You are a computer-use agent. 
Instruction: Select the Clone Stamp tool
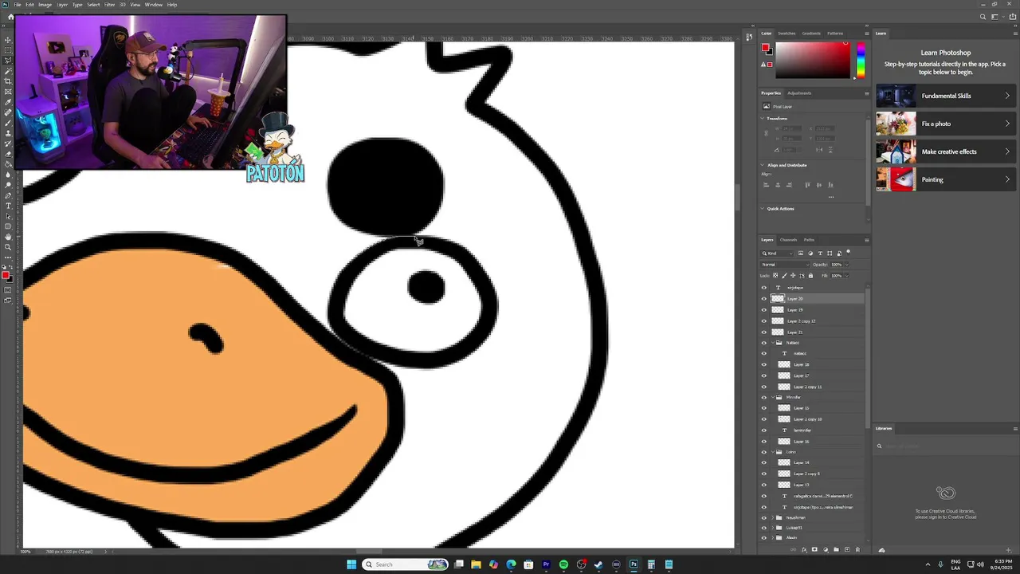[8, 132]
